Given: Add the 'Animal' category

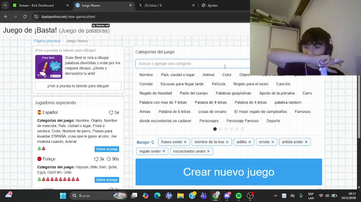Looking at the screenshot, I should click(208, 75).
